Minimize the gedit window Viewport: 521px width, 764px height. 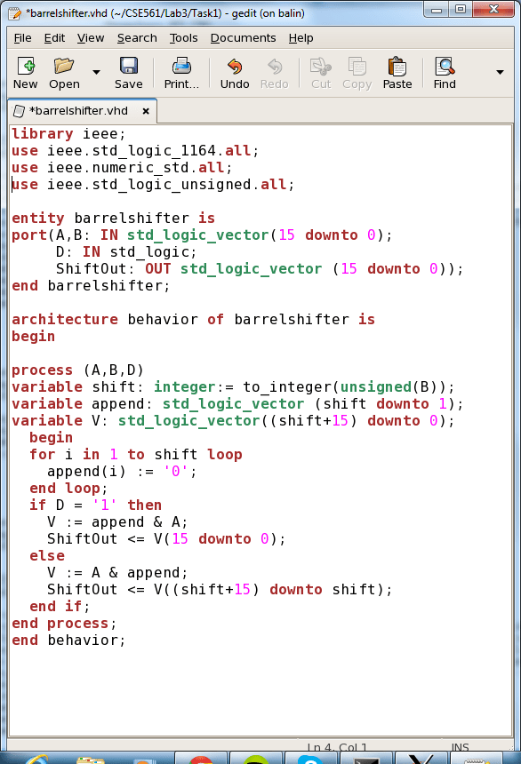pyautogui.click(x=437, y=9)
